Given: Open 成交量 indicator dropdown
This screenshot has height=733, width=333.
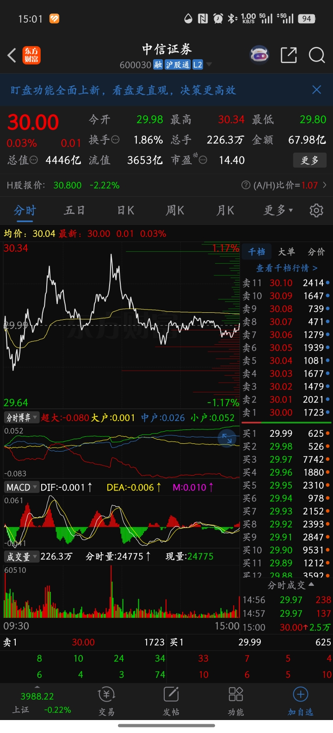Looking at the screenshot, I should coord(21,557).
